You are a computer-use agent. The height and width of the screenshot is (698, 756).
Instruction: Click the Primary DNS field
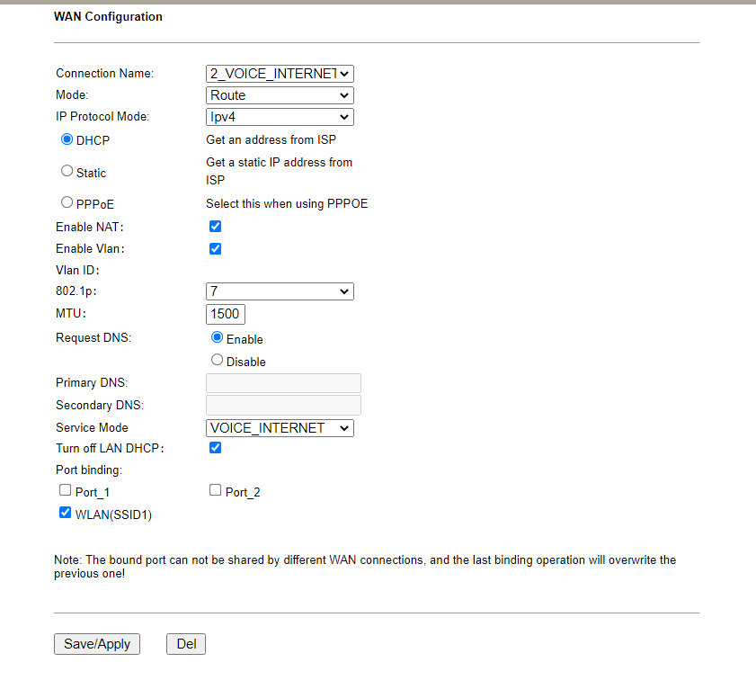tap(283, 383)
